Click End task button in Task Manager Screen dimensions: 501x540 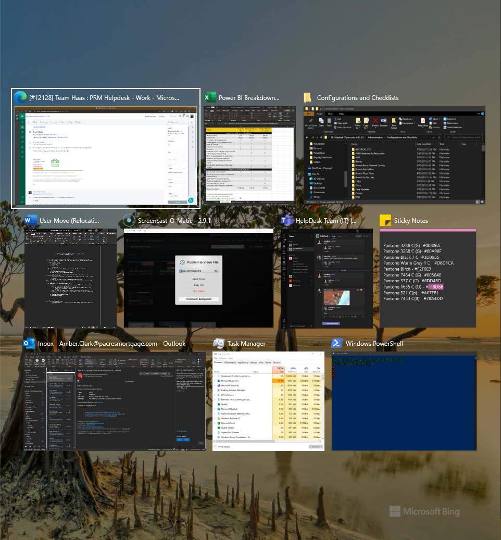tap(316, 447)
